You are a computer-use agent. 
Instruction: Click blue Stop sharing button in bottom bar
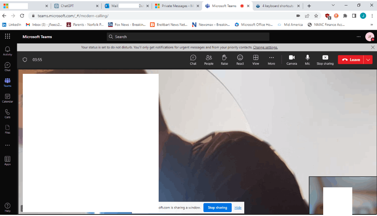(x=217, y=207)
